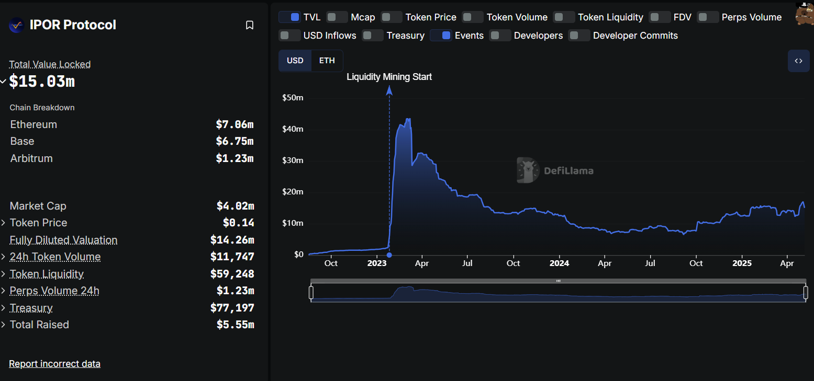The height and width of the screenshot is (381, 814).
Task: Enable the Token Volume series
Action: pos(473,17)
